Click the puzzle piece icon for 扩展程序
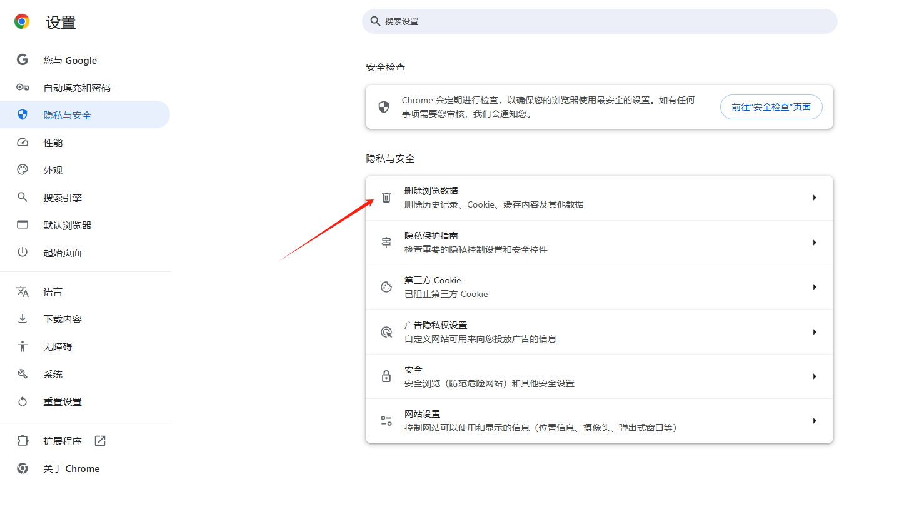This screenshot has height=519, width=919. (x=23, y=441)
